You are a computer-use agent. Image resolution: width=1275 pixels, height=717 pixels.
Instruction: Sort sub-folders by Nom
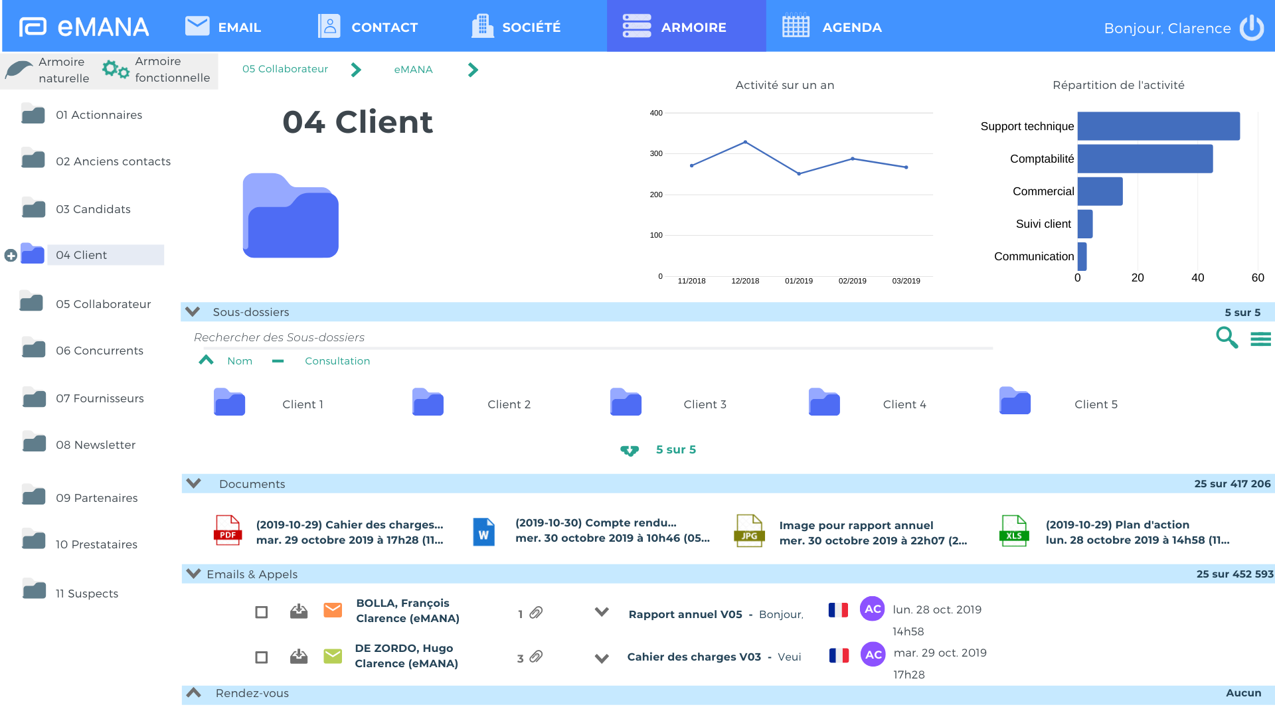click(240, 360)
